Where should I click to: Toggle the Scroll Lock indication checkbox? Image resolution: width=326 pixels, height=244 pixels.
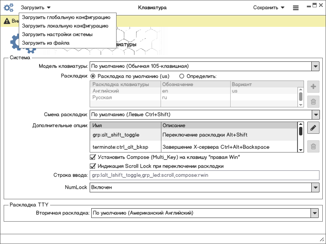93,166
